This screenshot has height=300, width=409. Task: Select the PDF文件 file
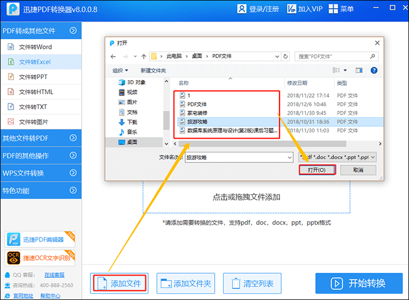click(193, 105)
